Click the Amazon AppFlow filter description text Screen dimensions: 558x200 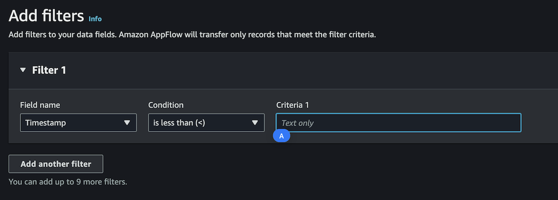click(x=192, y=35)
